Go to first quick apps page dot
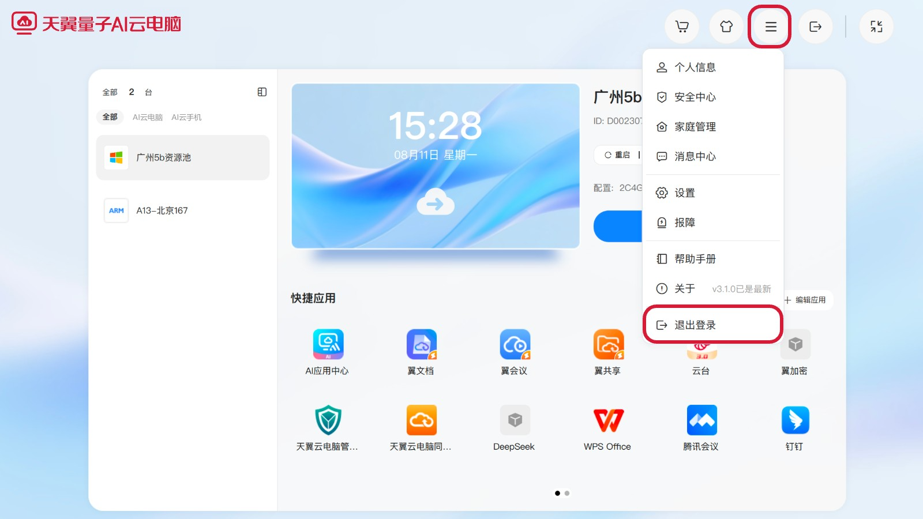 pyautogui.click(x=557, y=493)
